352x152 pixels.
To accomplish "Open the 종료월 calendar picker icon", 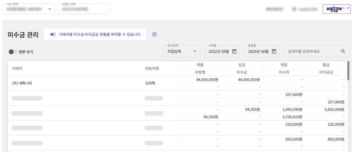I will click(274, 51).
